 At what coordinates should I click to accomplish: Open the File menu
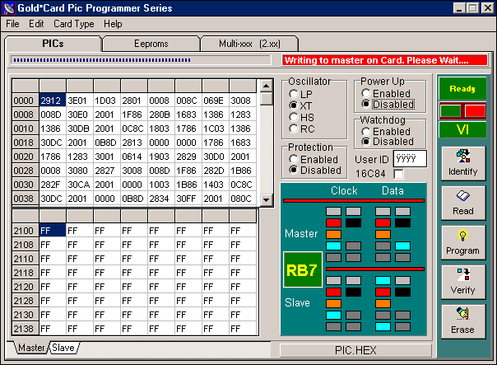click(12, 24)
